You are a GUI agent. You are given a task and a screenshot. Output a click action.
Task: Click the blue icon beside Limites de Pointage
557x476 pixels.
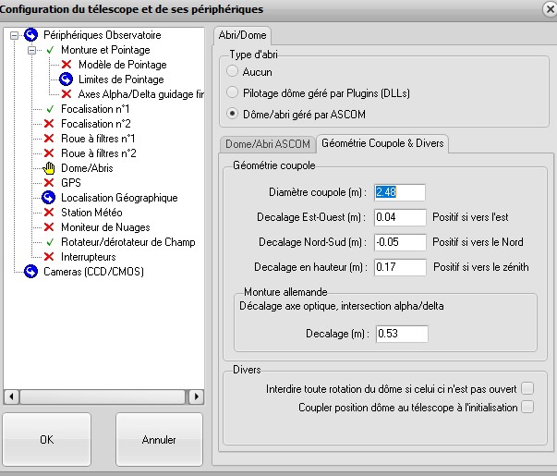pos(67,79)
